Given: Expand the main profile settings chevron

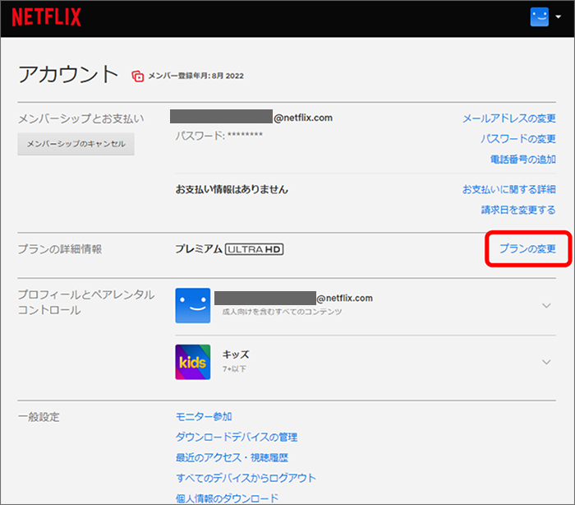Looking at the screenshot, I should tap(547, 306).
